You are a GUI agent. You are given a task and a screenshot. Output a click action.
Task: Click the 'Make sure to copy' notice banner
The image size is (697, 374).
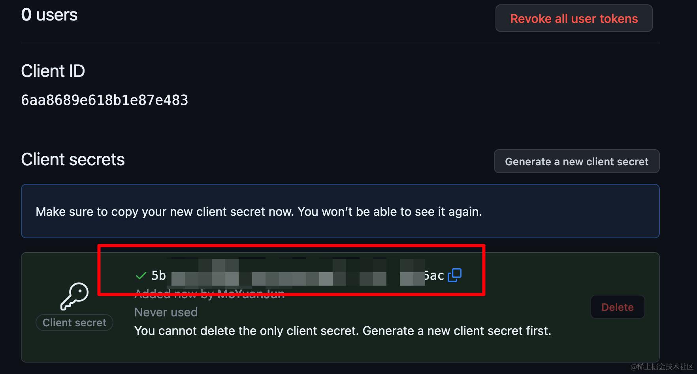340,211
